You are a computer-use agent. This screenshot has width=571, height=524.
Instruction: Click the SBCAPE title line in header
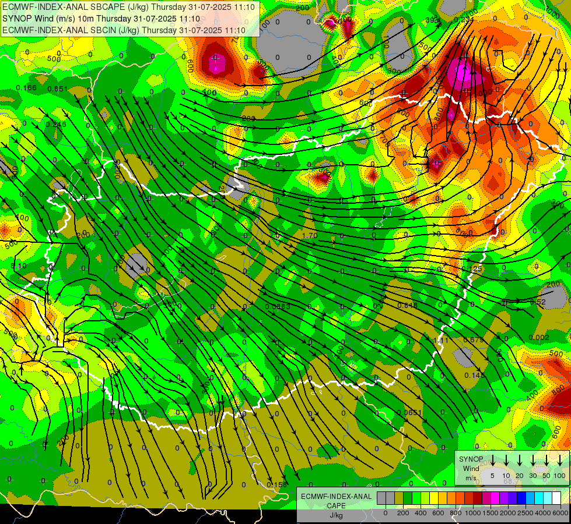click(128, 6)
